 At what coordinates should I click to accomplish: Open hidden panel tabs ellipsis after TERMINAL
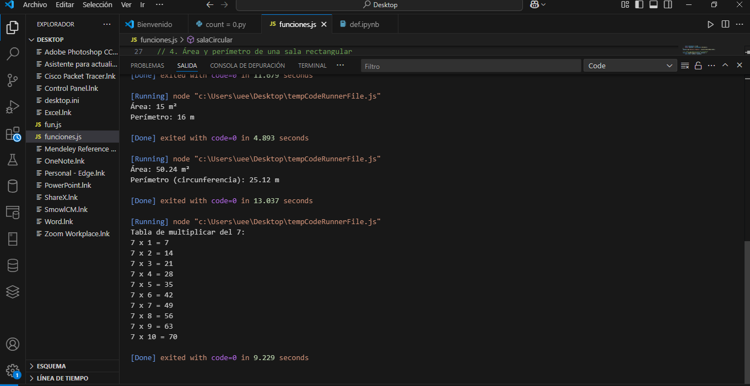click(x=340, y=65)
